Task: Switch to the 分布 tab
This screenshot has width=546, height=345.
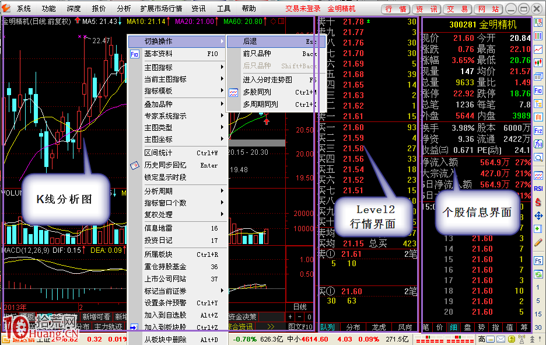Action: point(353,327)
